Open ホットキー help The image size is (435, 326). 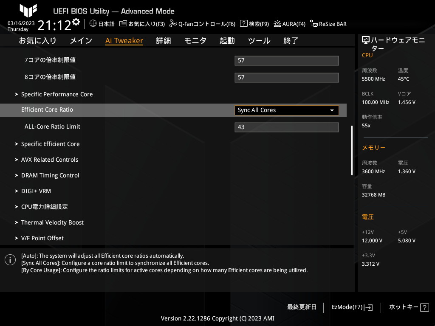[x=409, y=307]
